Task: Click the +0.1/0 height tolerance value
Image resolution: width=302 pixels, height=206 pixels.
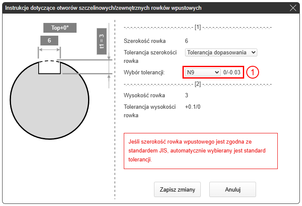Action: click(193, 107)
